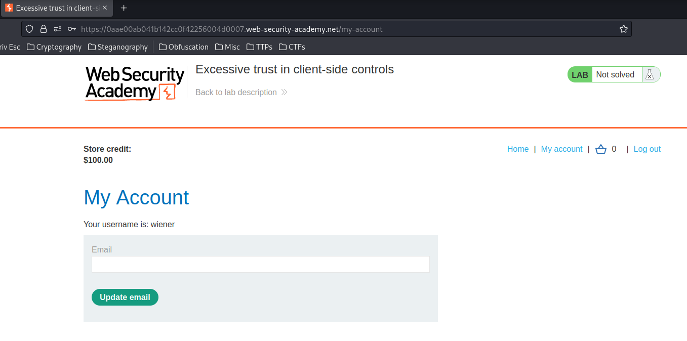
Task: Open the Misc bookmarks folder
Action: 227,47
